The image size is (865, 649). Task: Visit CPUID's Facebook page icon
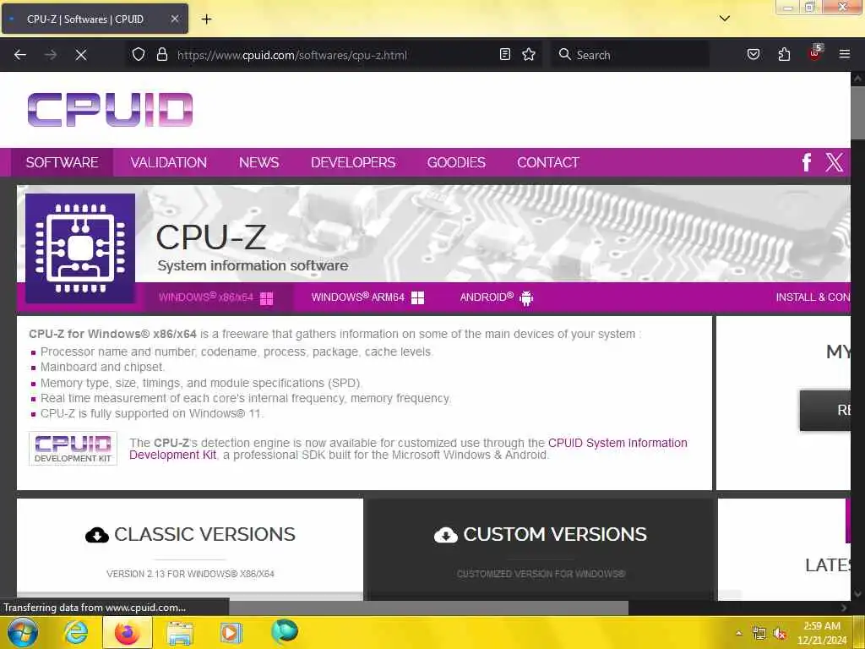tap(807, 162)
